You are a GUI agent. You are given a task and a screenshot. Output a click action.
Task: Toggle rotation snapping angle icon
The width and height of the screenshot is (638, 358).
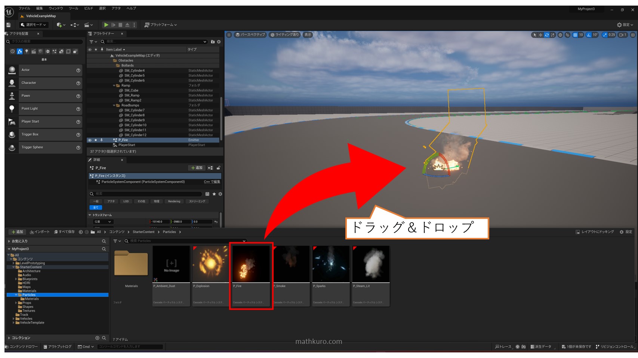click(589, 35)
